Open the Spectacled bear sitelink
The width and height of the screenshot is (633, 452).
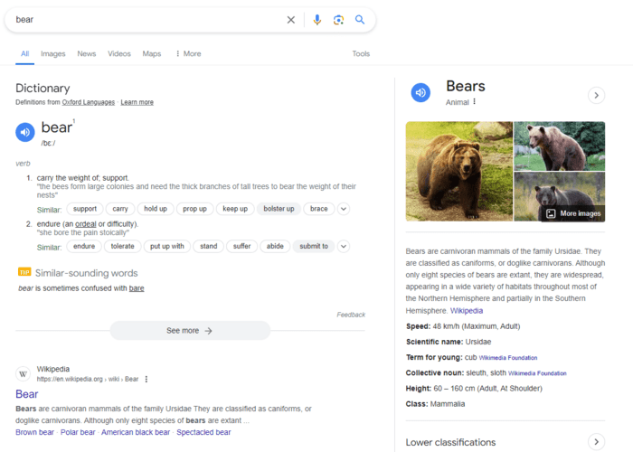(203, 432)
